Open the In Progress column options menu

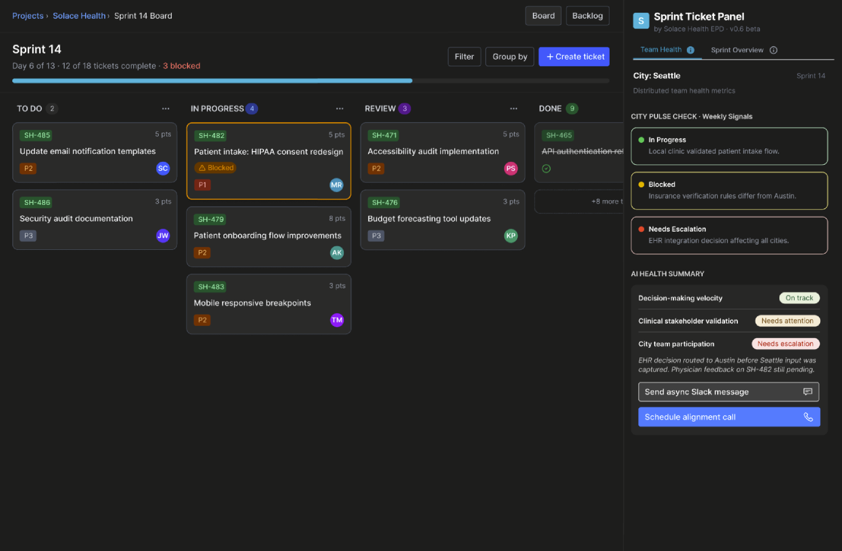[339, 109]
